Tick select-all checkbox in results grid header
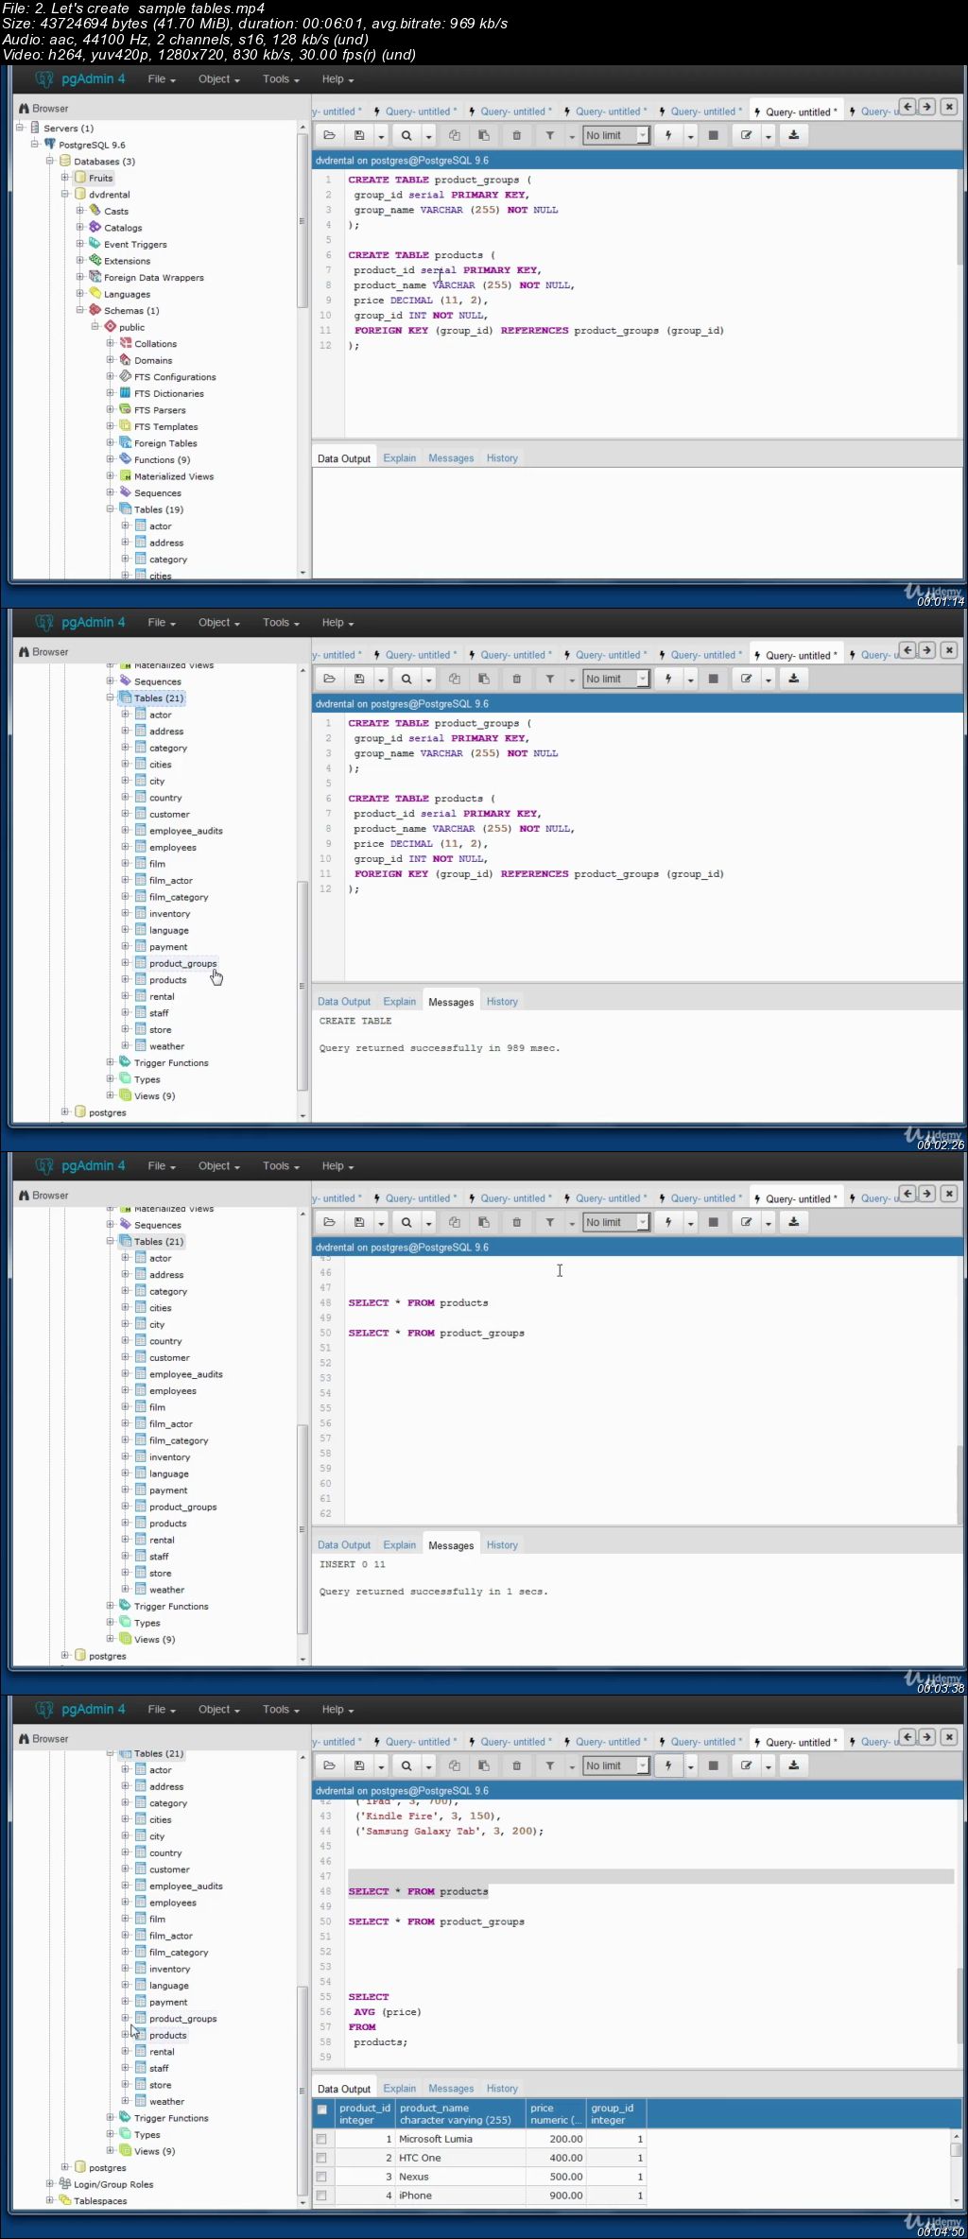This screenshot has width=968, height=2239. [x=322, y=2110]
